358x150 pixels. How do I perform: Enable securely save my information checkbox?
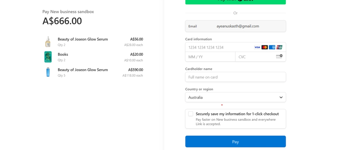click(x=191, y=114)
